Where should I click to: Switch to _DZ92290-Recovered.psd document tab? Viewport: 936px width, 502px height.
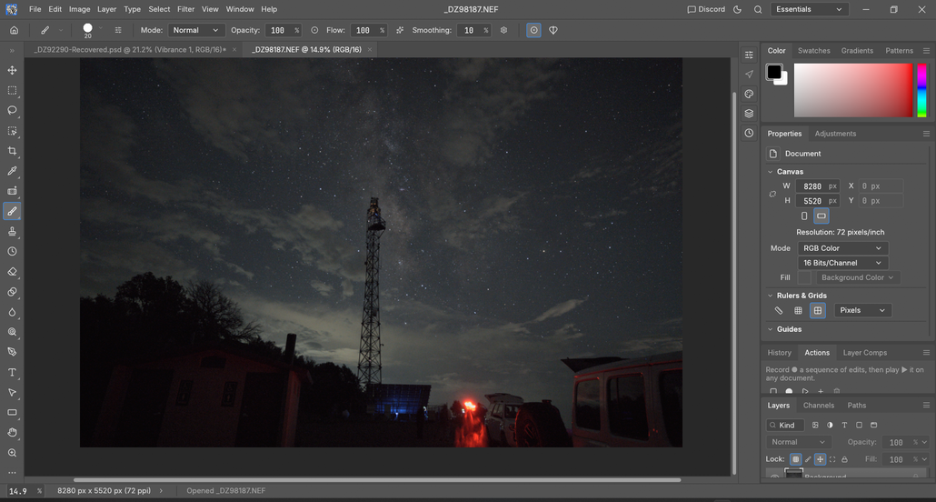(x=130, y=50)
